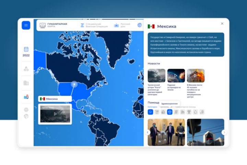
Task: Play the Mexico fire news video
Action: click(196, 76)
